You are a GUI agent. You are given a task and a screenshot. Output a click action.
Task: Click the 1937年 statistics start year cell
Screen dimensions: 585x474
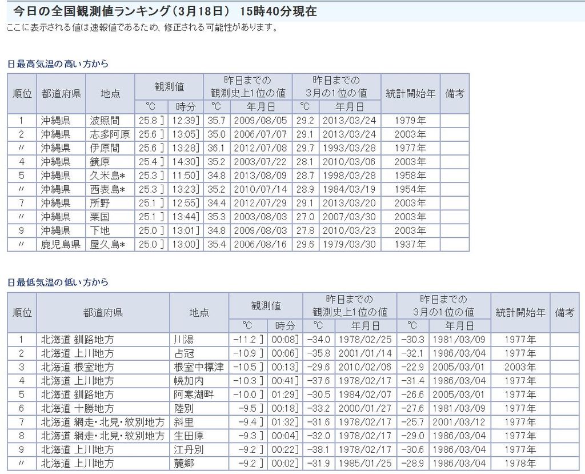pos(410,245)
